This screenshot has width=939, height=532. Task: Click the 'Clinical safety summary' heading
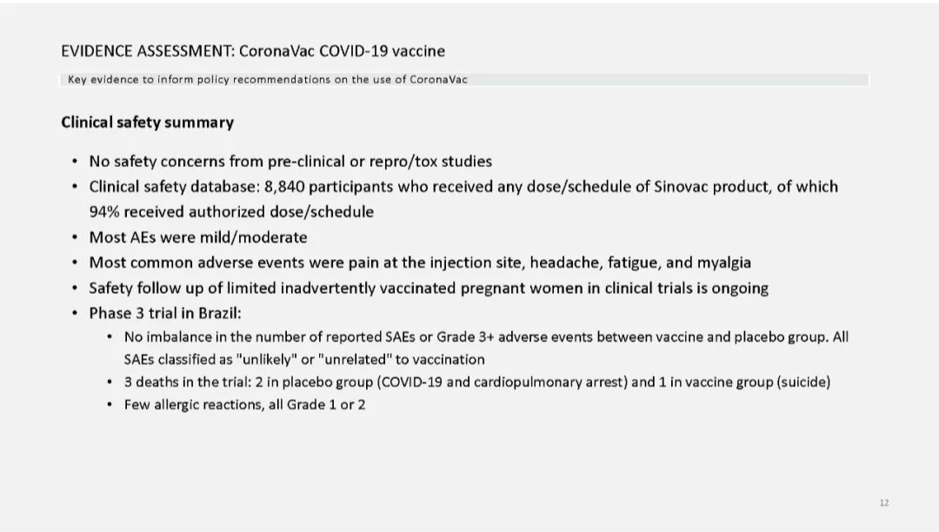pos(147,122)
